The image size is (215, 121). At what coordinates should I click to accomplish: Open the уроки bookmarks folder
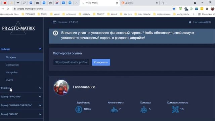coord(55,14)
